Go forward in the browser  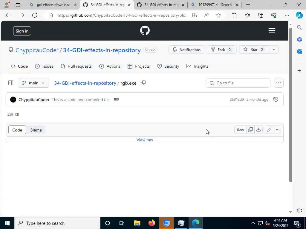tap(22, 15)
